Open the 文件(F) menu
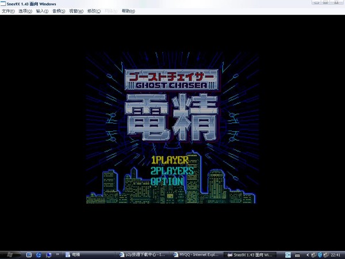 (x=8, y=11)
